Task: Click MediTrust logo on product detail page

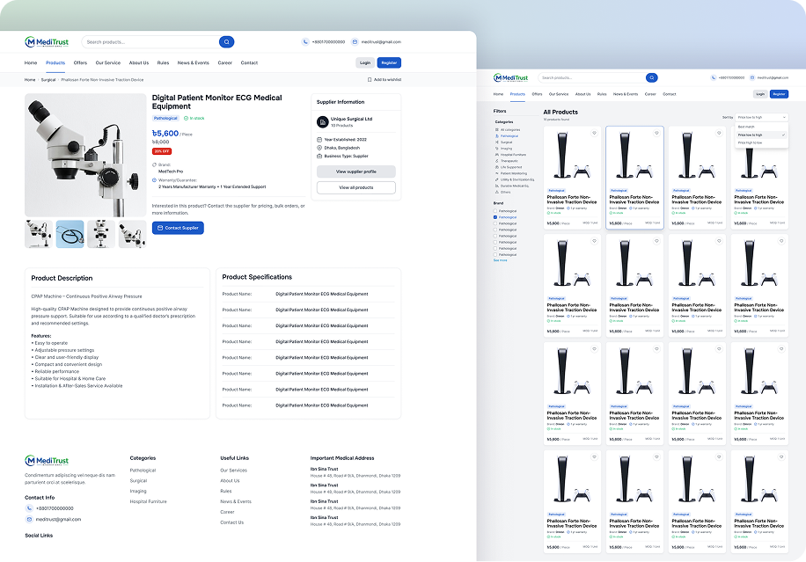Action: [x=47, y=42]
